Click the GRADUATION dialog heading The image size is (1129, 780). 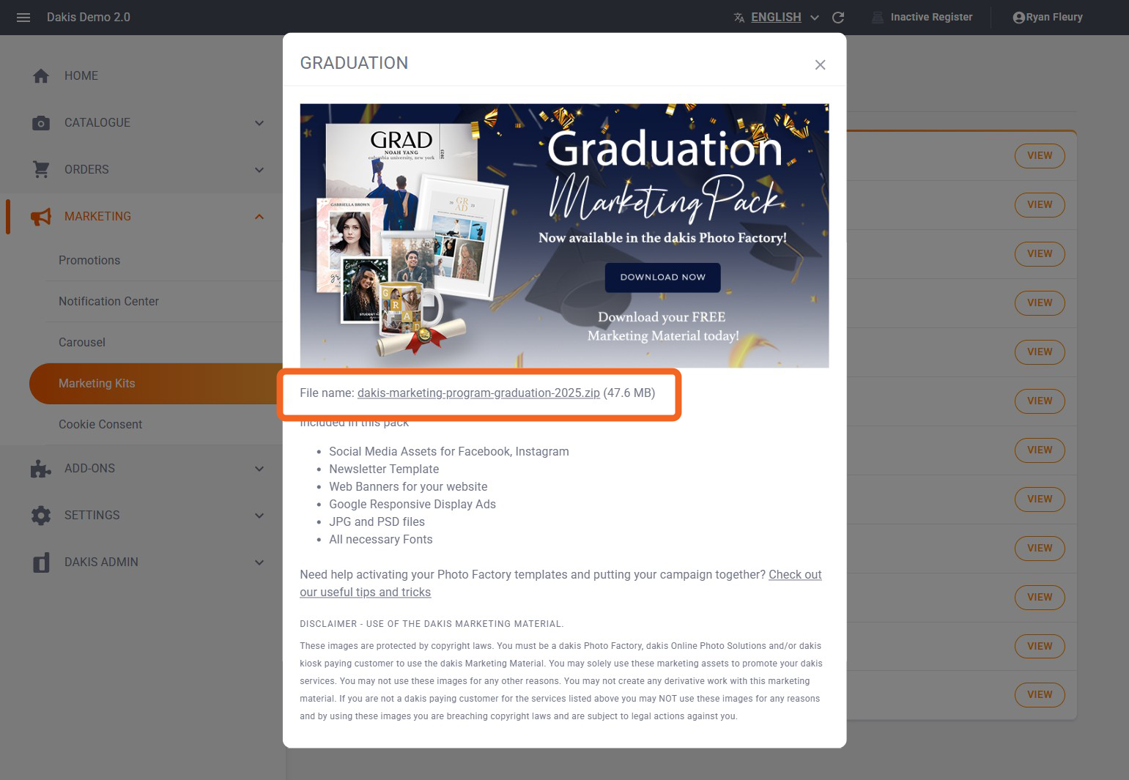354,63
